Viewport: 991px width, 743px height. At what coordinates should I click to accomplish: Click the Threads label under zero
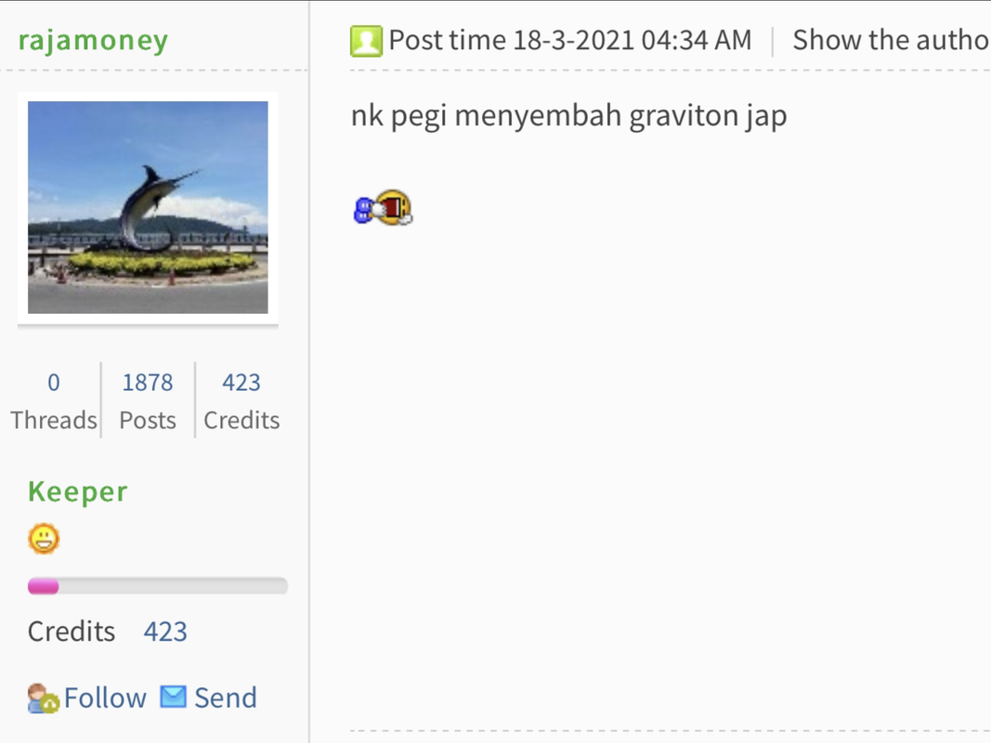tap(54, 420)
